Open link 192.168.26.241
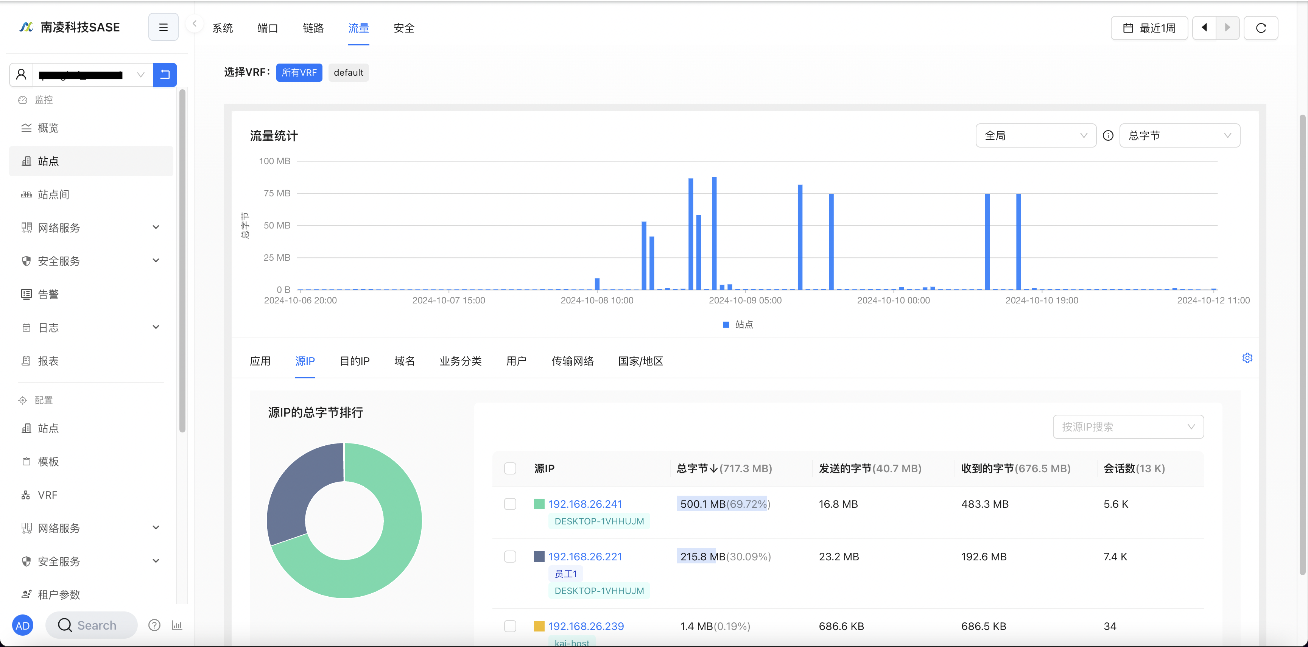Image resolution: width=1308 pixels, height=647 pixels. (x=585, y=504)
